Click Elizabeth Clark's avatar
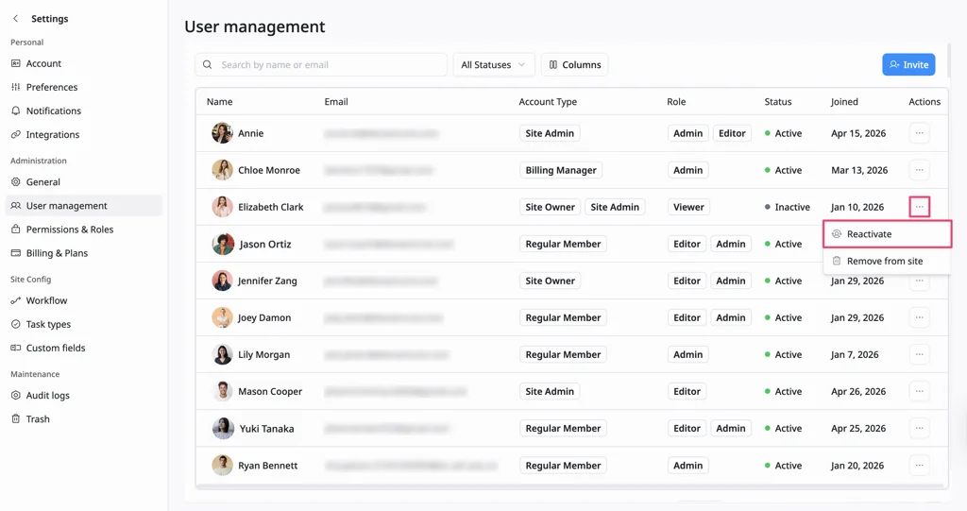The width and height of the screenshot is (967, 511). tap(222, 207)
